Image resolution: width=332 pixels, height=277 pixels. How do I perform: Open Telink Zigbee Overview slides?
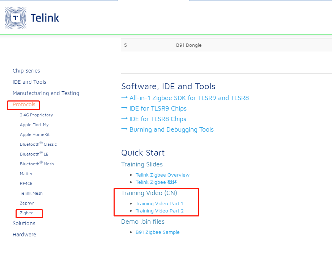(162, 175)
